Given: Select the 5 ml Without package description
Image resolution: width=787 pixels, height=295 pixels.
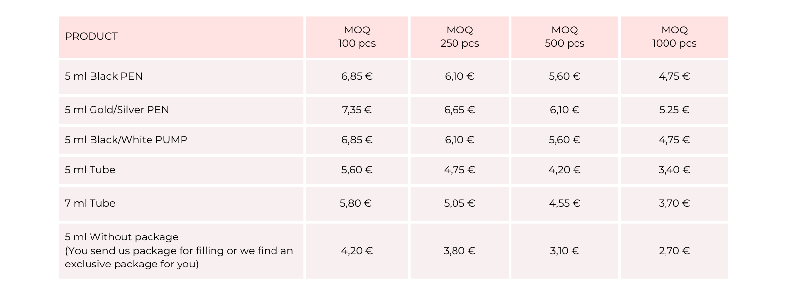Looking at the screenshot, I should (x=179, y=250).
